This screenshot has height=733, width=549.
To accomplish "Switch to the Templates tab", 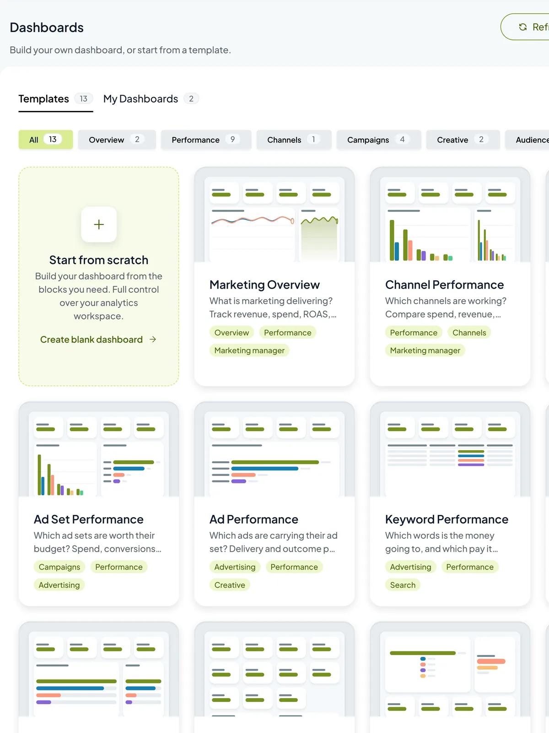I will (56, 99).
